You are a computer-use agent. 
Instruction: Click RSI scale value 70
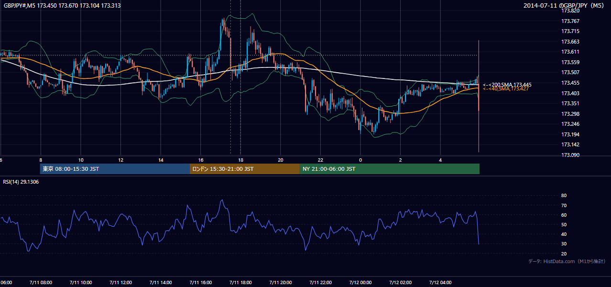pyautogui.click(x=564, y=205)
